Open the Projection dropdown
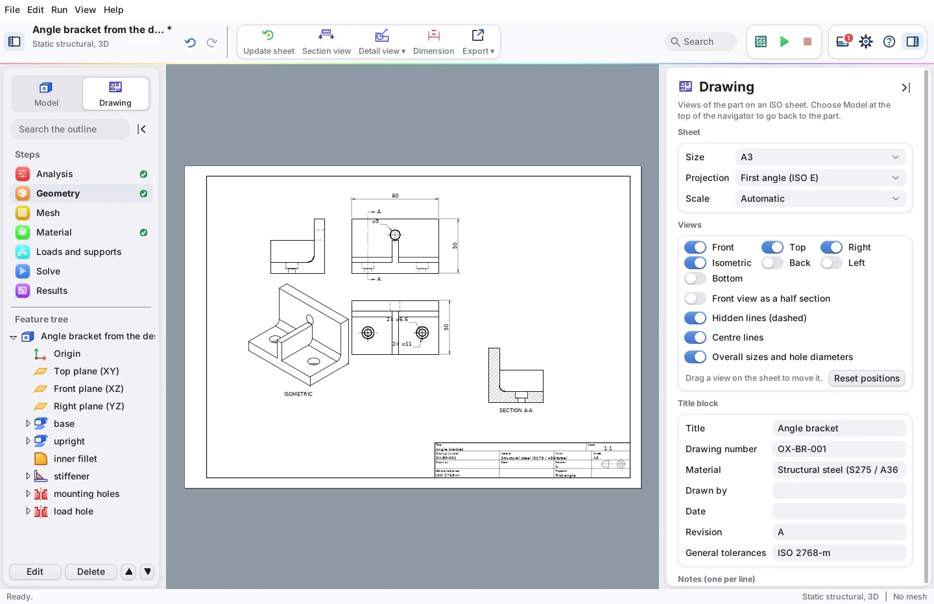The image size is (934, 604). pyautogui.click(x=820, y=178)
